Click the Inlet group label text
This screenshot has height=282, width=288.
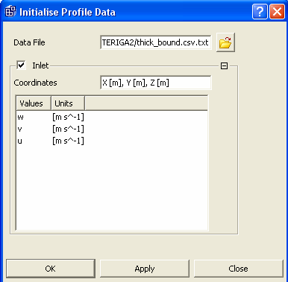[x=40, y=65]
